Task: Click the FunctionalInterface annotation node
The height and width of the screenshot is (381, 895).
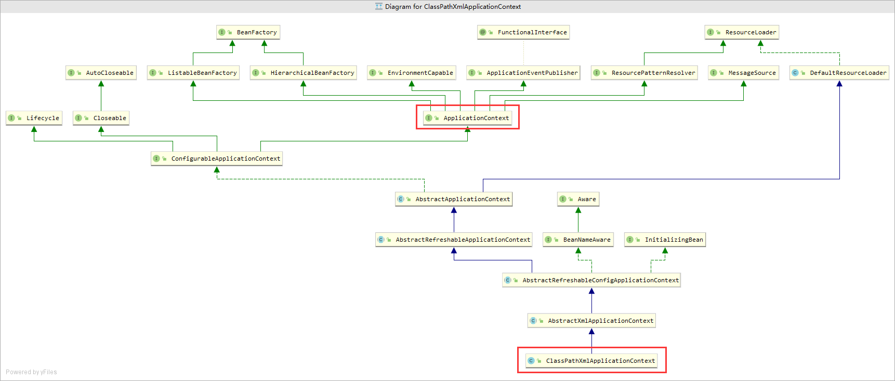Action: [x=523, y=32]
